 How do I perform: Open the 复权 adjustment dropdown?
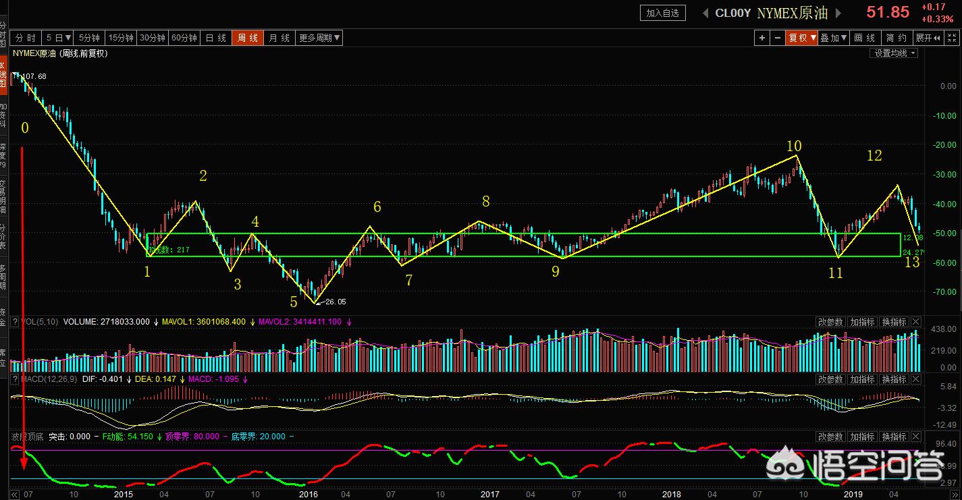coord(802,38)
